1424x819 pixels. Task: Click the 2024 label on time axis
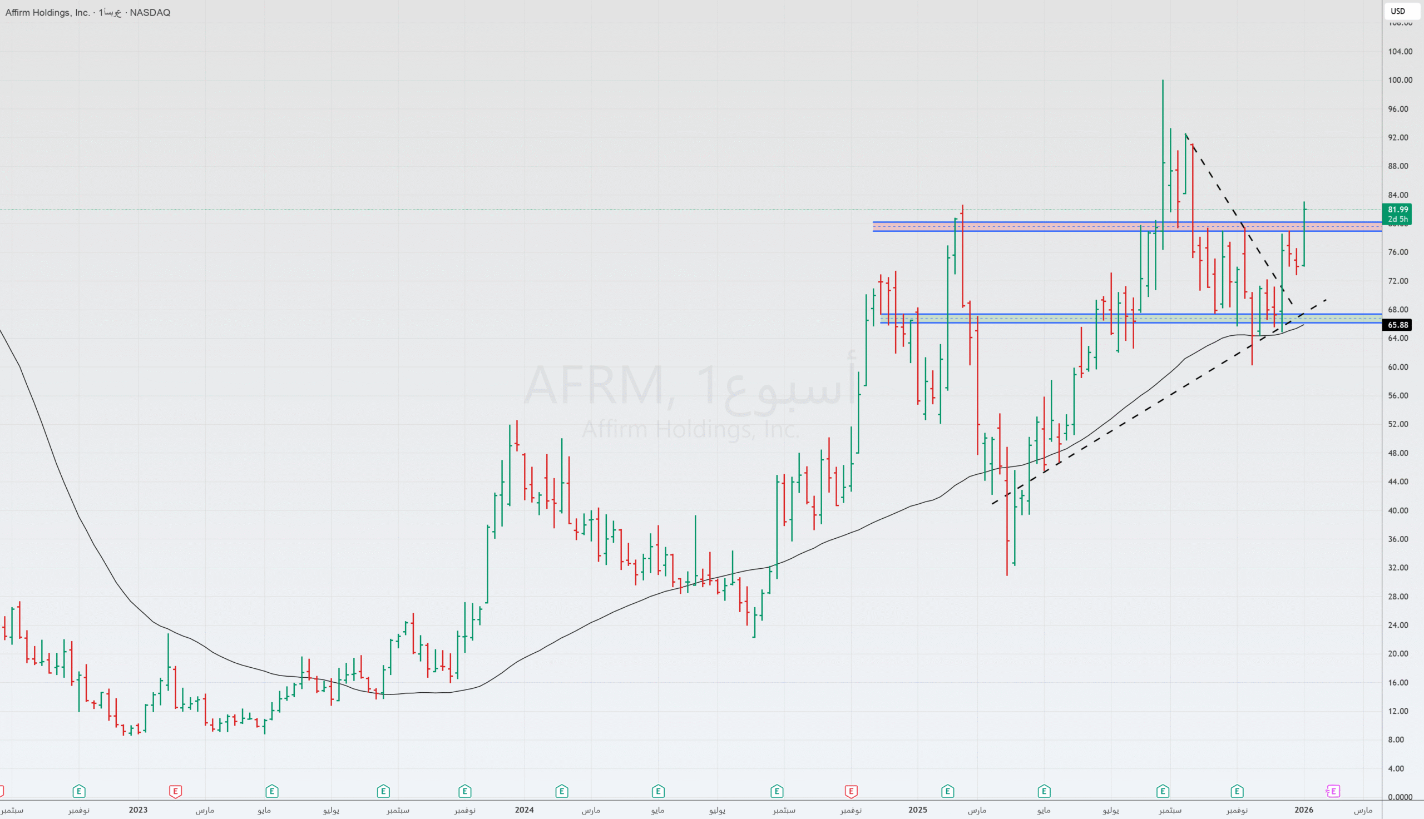[x=524, y=810]
